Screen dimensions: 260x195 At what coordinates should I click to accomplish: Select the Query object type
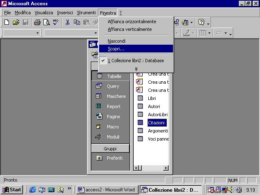click(x=110, y=86)
